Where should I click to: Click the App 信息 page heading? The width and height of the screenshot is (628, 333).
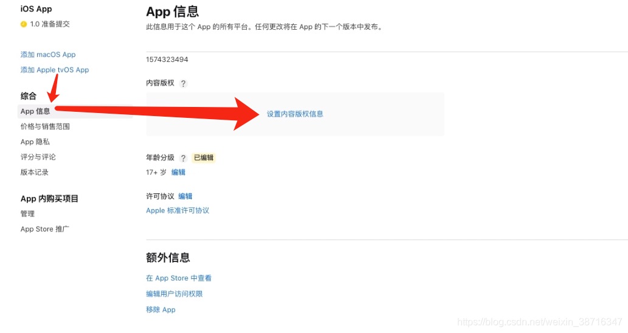(173, 12)
